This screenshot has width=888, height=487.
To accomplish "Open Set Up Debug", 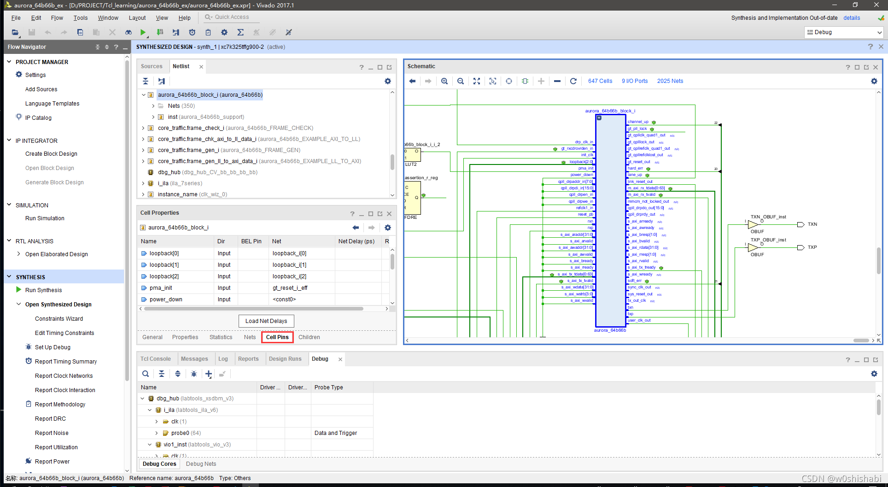I will pos(53,347).
